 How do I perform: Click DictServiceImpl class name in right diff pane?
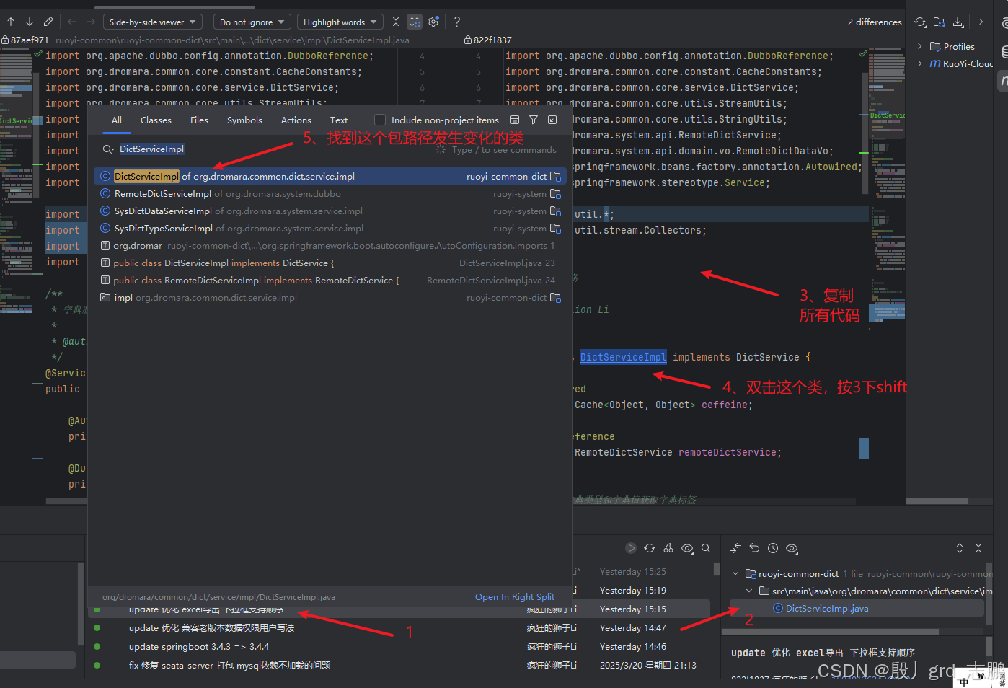623,357
